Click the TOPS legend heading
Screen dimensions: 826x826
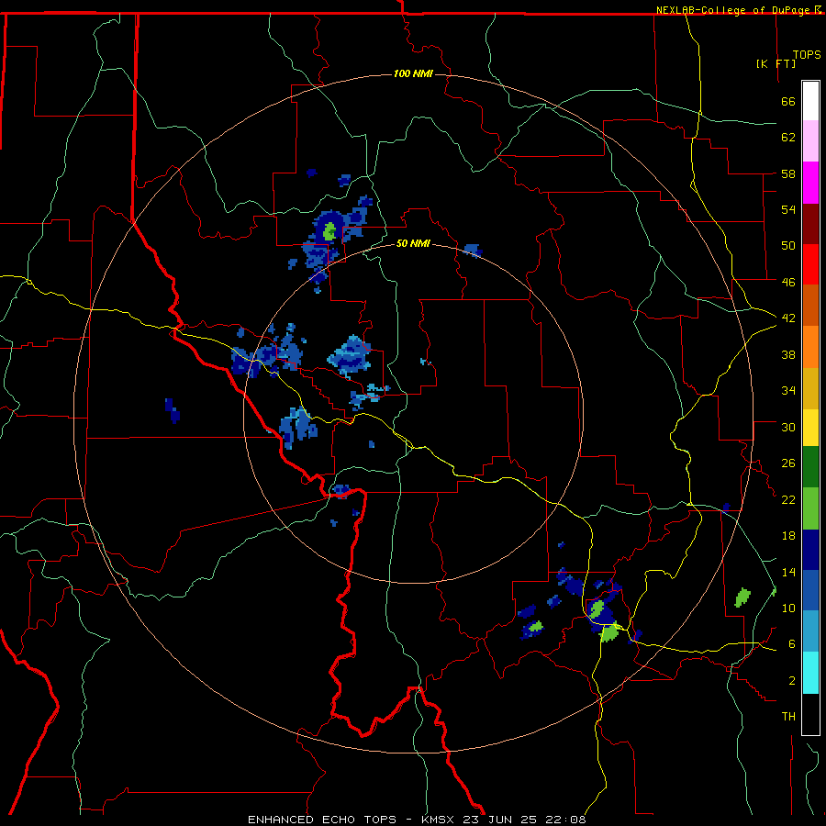[807, 55]
